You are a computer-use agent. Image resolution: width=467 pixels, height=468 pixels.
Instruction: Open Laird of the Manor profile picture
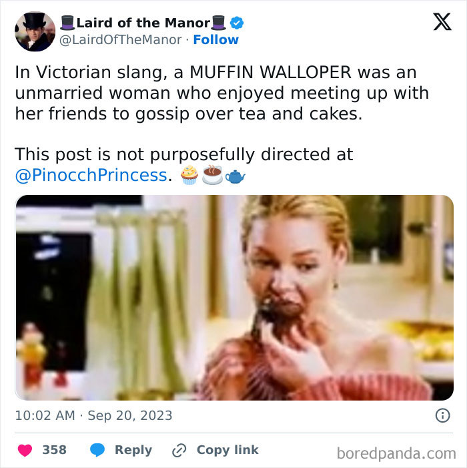[35, 31]
